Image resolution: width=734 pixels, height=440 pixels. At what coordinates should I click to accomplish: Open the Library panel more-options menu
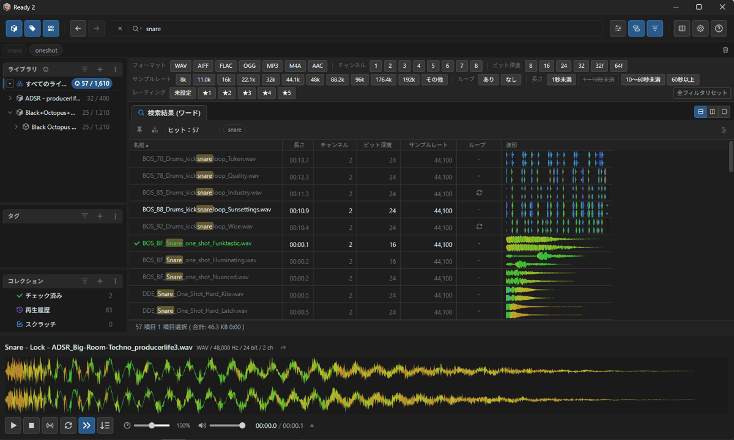tap(115, 70)
